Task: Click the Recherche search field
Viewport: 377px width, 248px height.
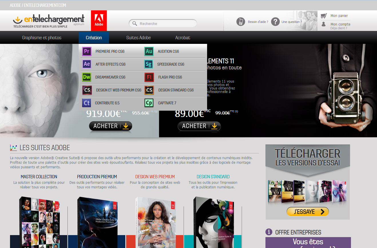Action: (x=163, y=24)
